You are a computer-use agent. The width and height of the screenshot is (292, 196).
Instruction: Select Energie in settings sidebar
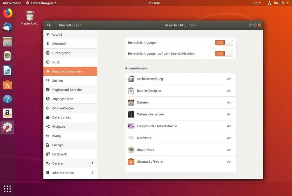pyautogui.click(x=70, y=145)
